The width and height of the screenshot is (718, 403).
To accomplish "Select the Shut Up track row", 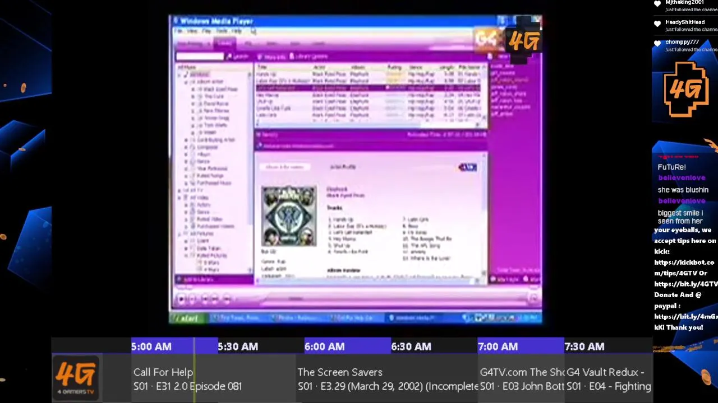I will [368, 101].
